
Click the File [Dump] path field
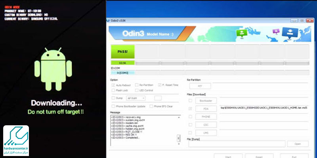coord(237,144)
